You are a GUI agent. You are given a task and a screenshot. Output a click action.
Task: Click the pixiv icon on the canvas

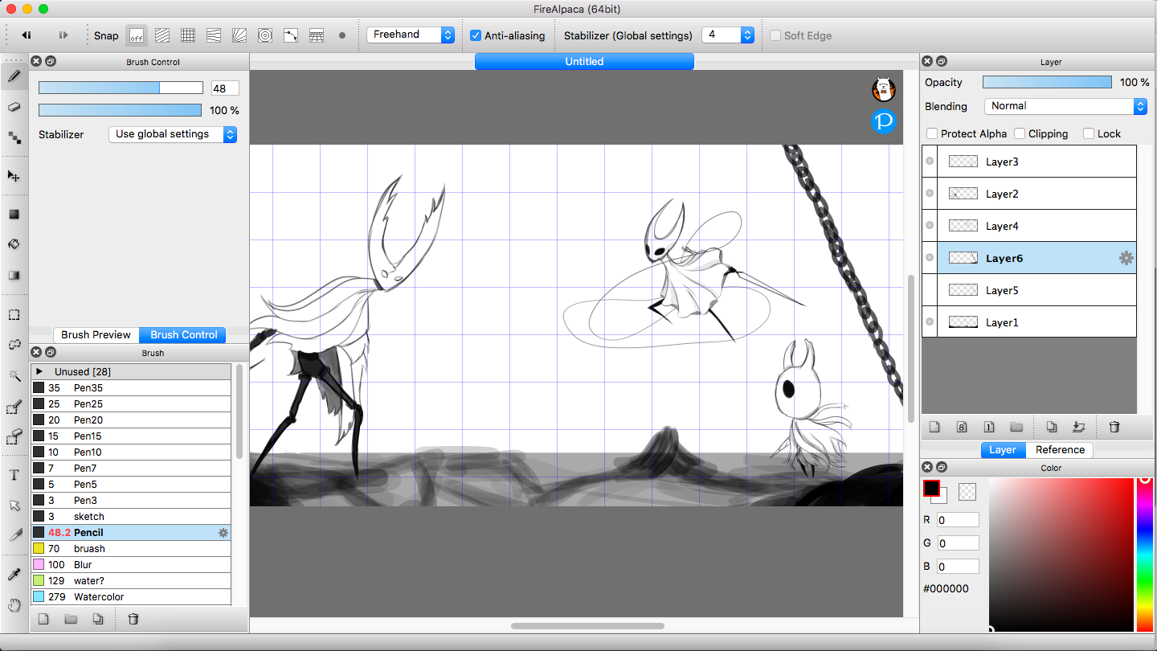click(x=884, y=121)
